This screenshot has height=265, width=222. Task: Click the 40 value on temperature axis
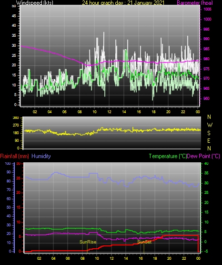[x=206, y=163]
